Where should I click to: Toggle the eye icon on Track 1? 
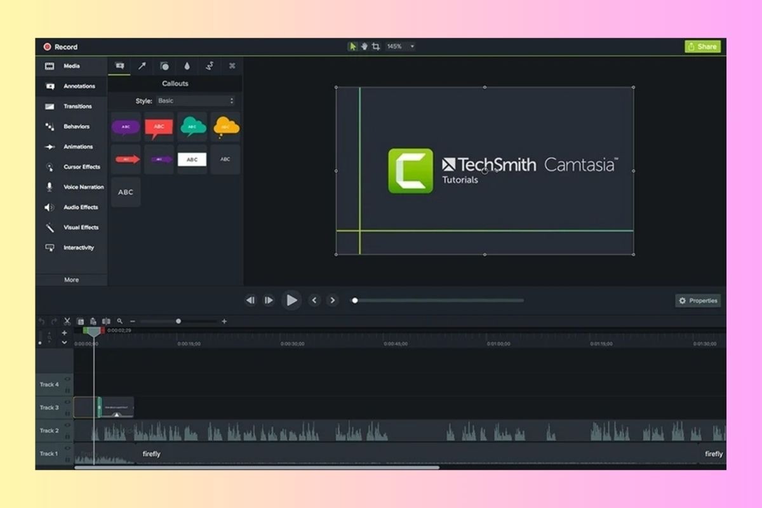67,448
